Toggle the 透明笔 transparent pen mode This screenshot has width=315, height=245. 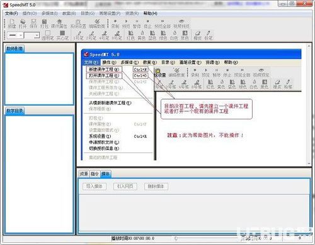pyautogui.click(x=48, y=35)
